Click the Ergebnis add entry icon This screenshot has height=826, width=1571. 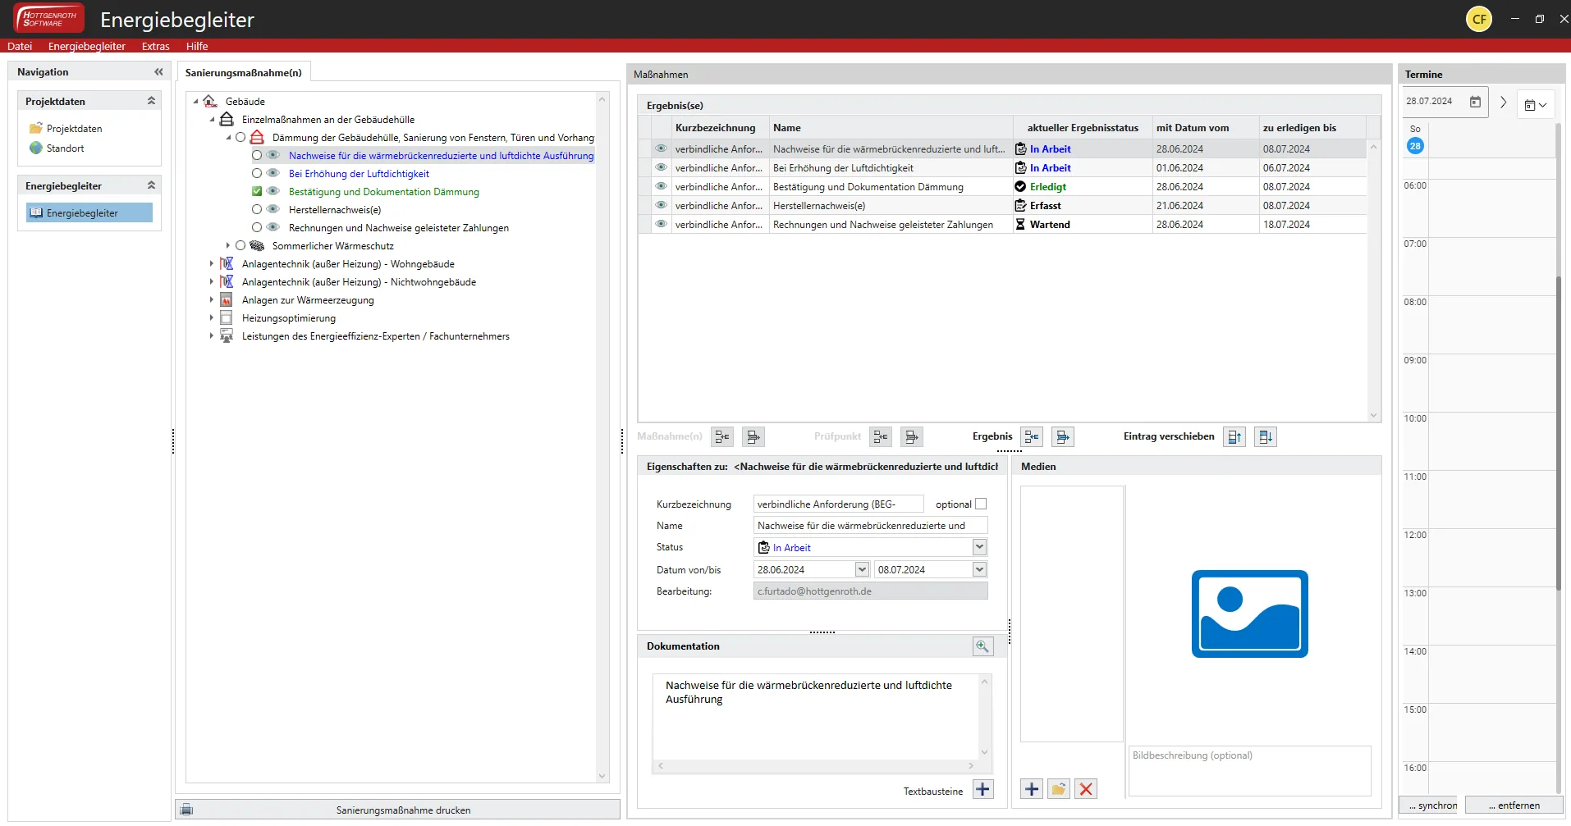pyautogui.click(x=1032, y=437)
